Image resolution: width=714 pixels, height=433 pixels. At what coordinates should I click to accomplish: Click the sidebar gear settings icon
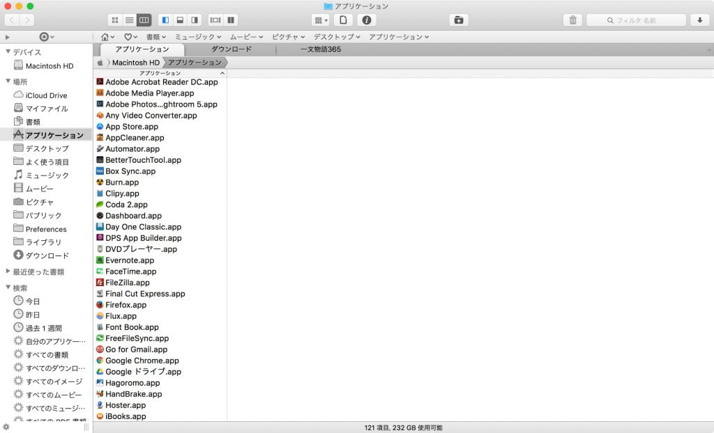pos(6,427)
